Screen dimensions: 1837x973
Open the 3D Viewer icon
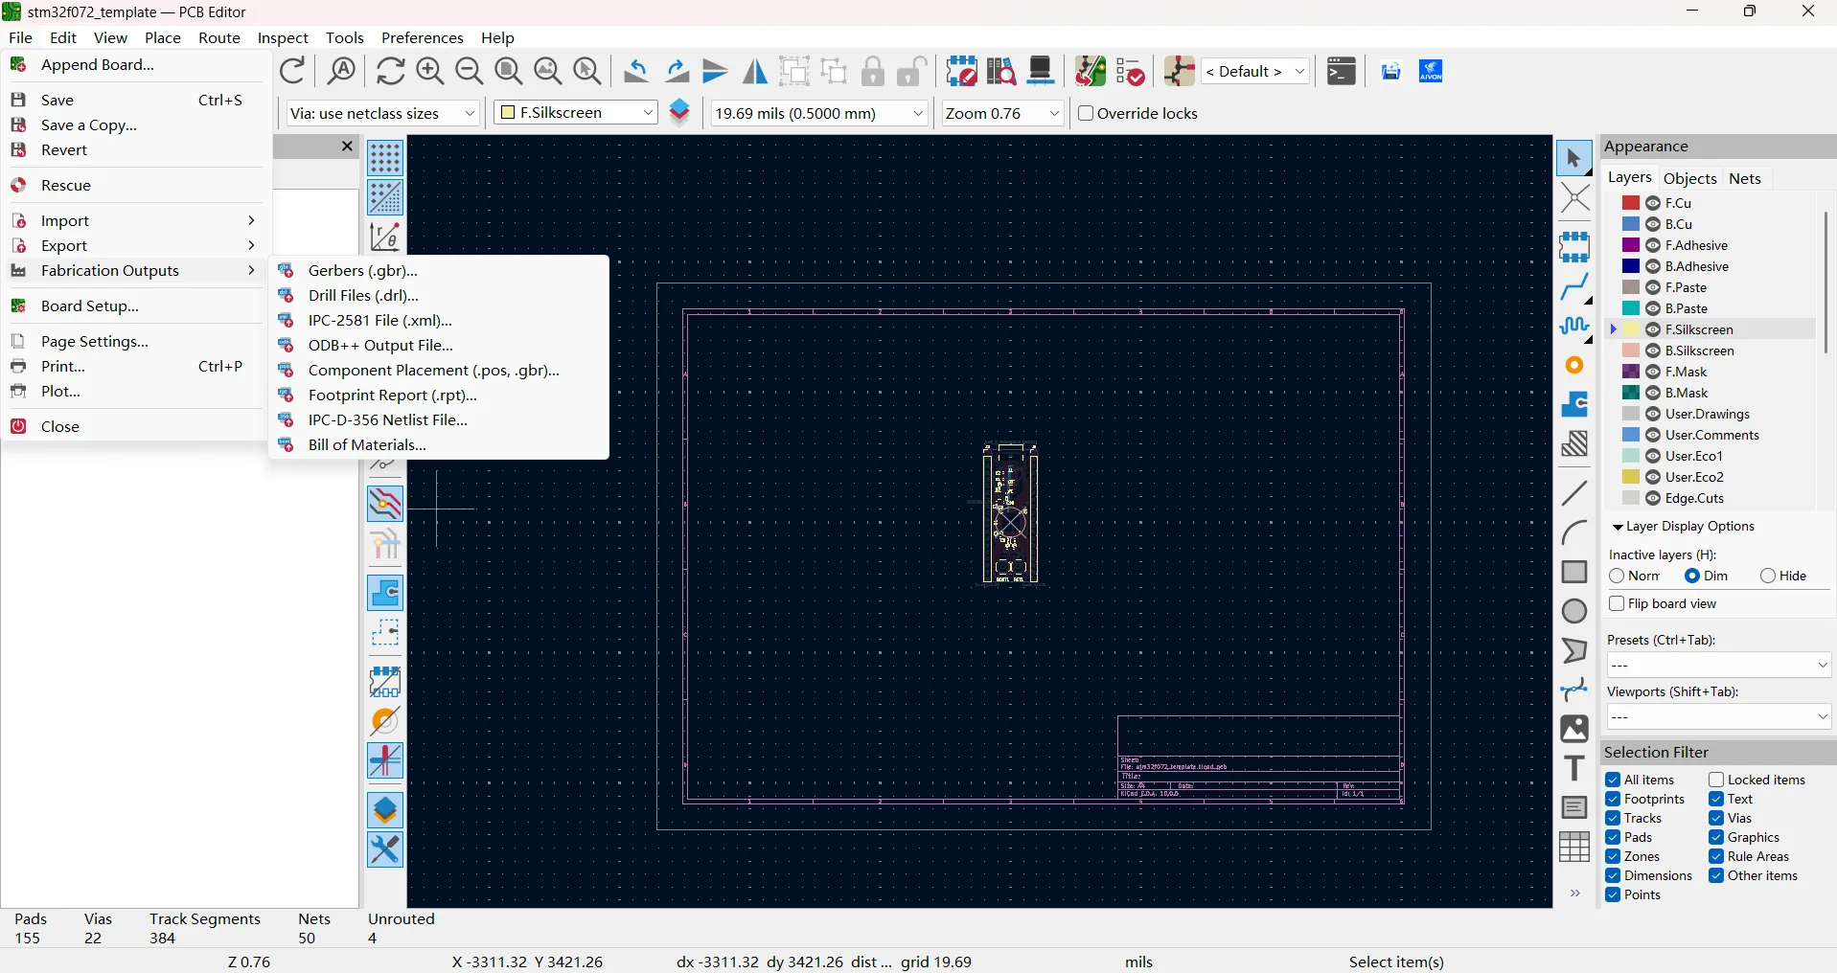point(1042,71)
